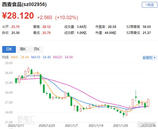Click the 均线 label
Image resolution: width=158 pixels, height=129 pixels.
pos(5,57)
